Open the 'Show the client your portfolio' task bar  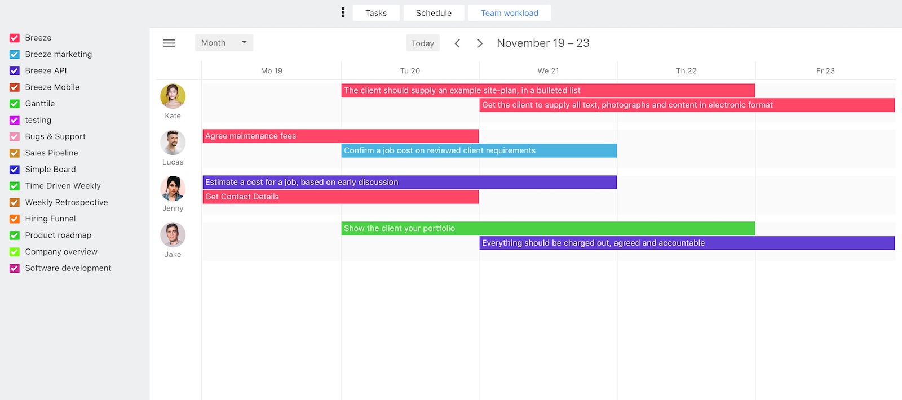(547, 228)
